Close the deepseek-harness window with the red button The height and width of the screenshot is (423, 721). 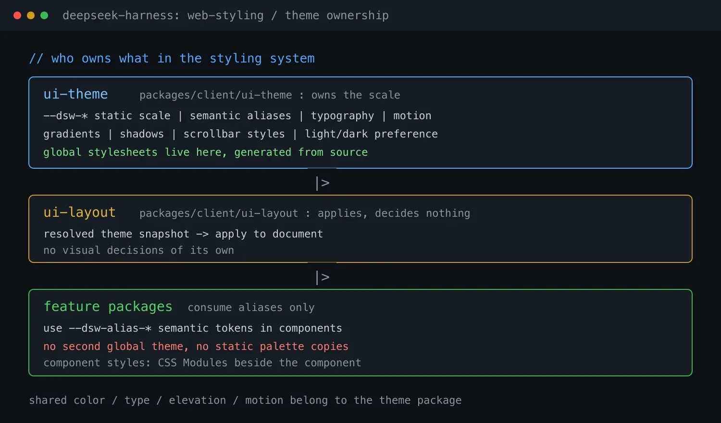click(17, 15)
